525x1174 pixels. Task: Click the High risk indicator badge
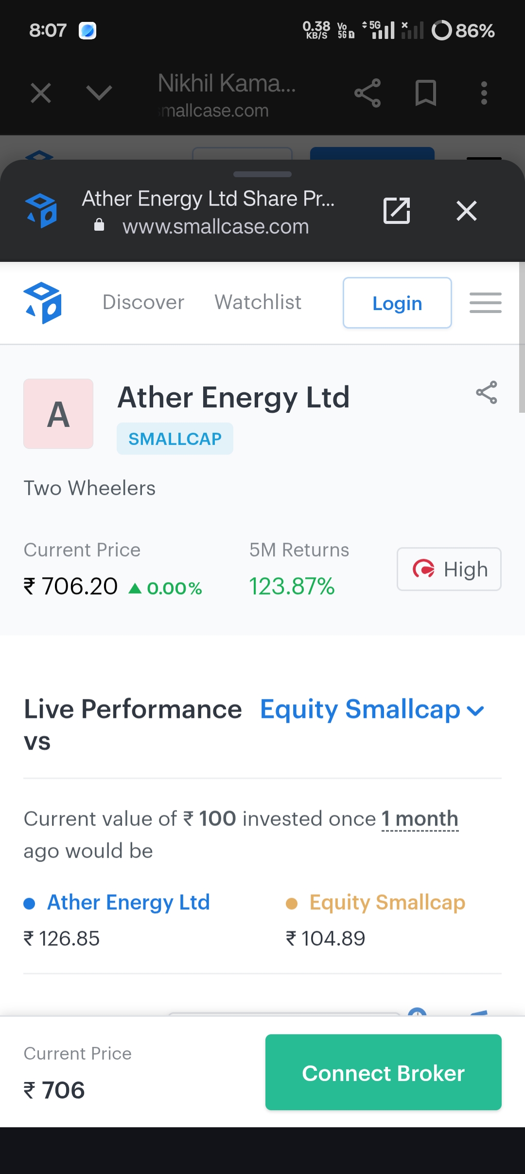(449, 569)
